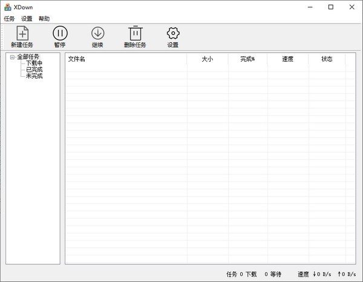Click the 状态 column header
363x282 pixels.
(327, 59)
